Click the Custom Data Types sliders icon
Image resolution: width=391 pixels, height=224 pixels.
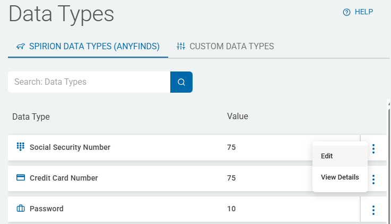(x=181, y=46)
